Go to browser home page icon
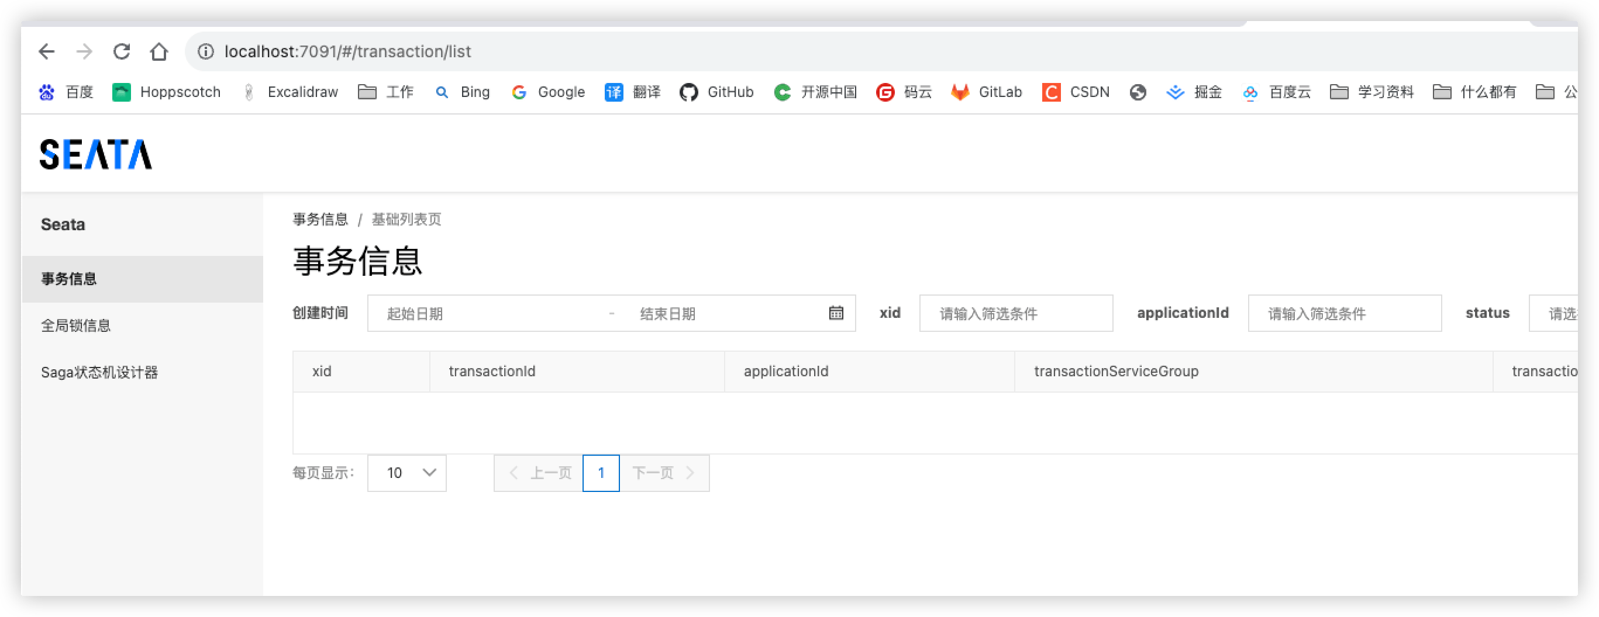Screen dimensions: 1599x617 click(159, 51)
